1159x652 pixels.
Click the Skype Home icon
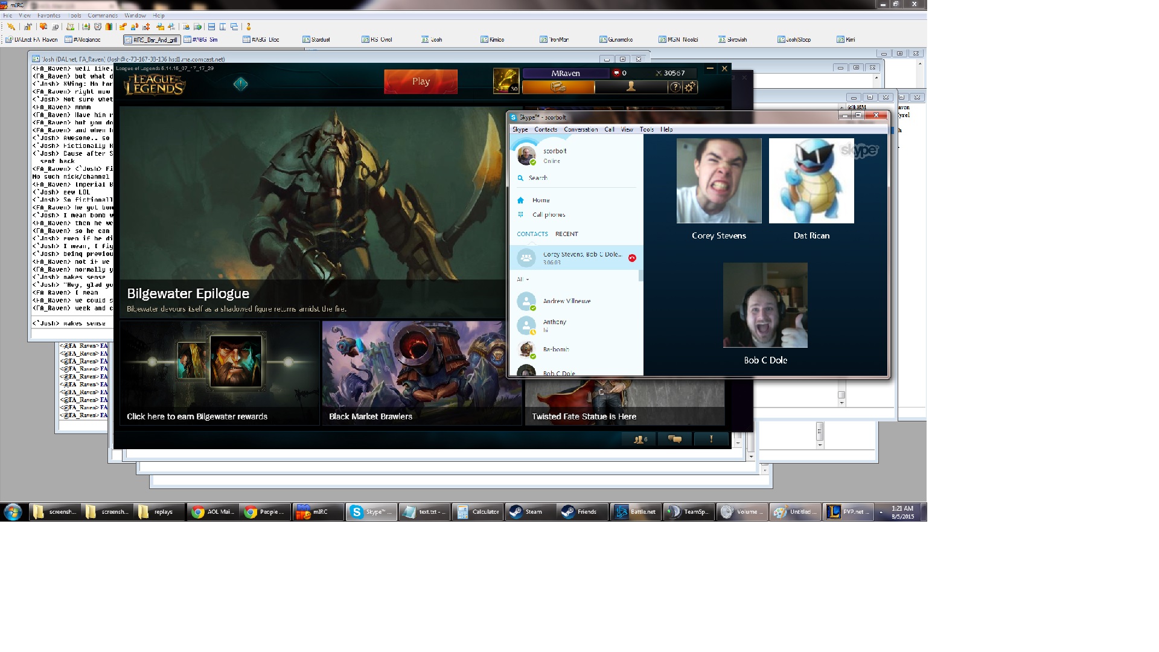click(520, 200)
